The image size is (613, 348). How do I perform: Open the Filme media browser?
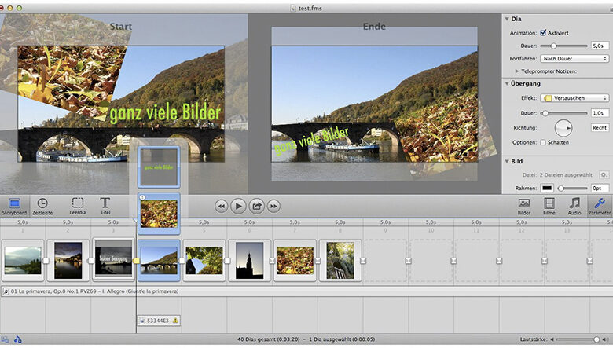(x=549, y=206)
